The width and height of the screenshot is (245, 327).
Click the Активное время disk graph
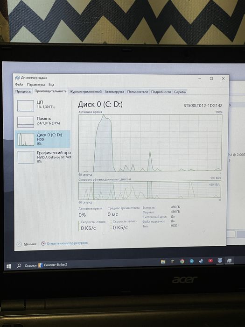pos(150,143)
